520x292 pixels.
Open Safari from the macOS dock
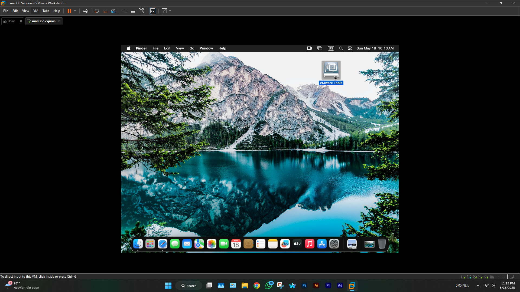pyautogui.click(x=162, y=244)
